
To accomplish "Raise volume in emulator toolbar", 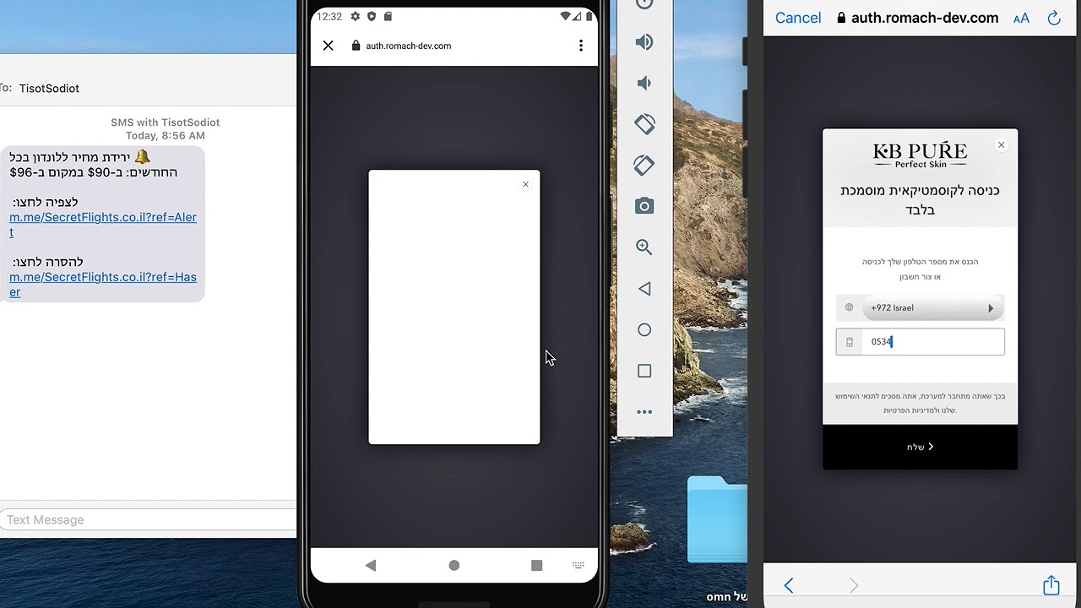I will coord(644,42).
